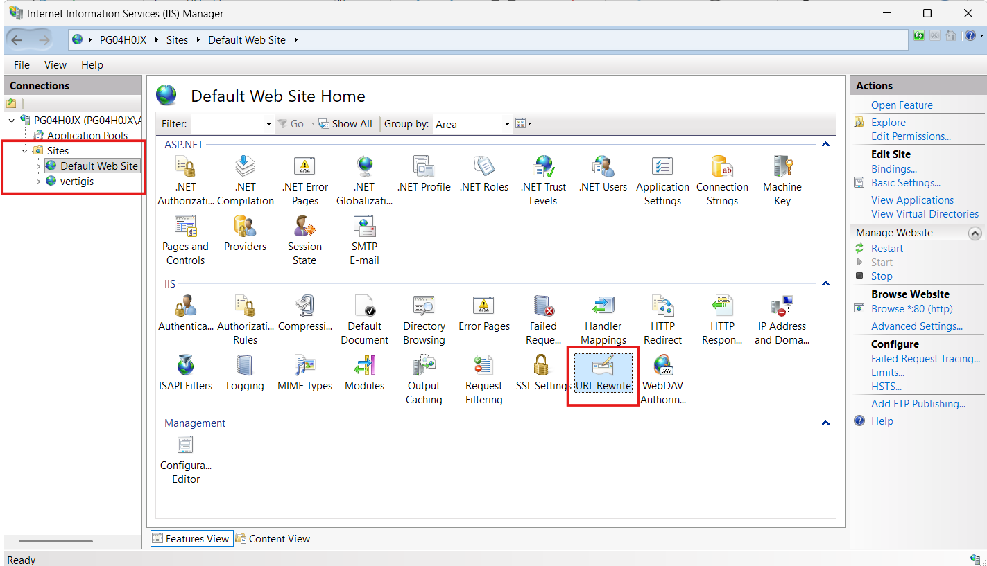Open the Default Document icon

point(364,320)
